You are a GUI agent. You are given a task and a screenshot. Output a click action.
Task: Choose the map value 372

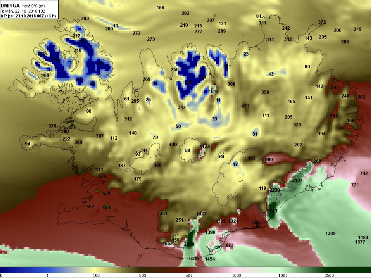point(322,22)
